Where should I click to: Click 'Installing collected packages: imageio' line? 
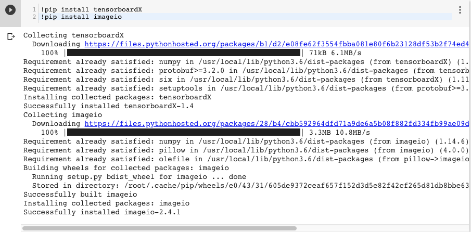coord(107,203)
